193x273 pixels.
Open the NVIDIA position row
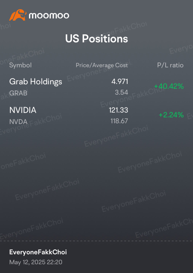tap(96, 115)
